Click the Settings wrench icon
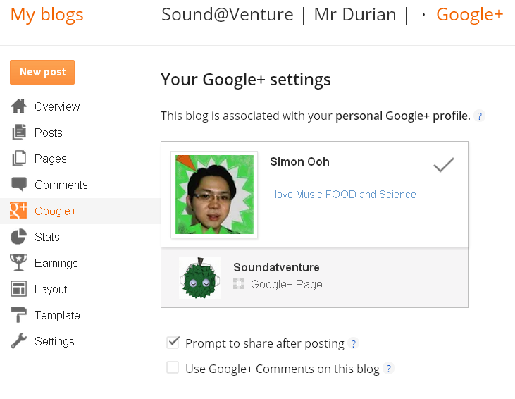Image resolution: width=515 pixels, height=399 pixels. (18, 340)
